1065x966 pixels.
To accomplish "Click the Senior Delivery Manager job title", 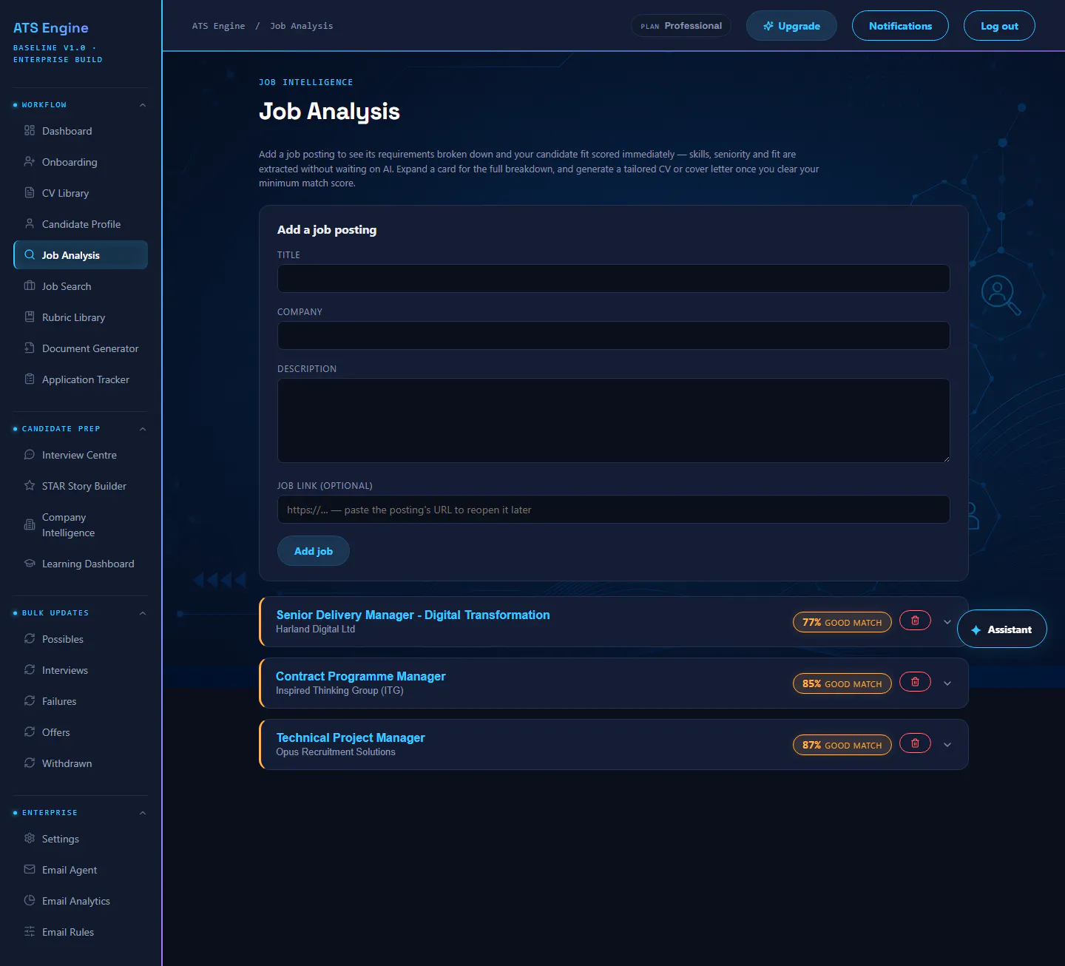I will [413, 615].
